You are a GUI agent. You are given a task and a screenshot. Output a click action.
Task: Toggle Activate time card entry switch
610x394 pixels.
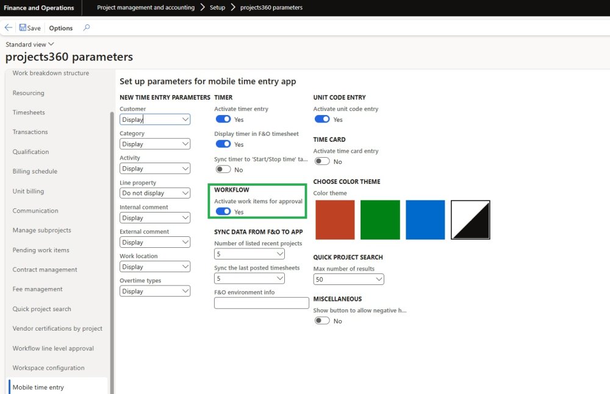click(322, 161)
